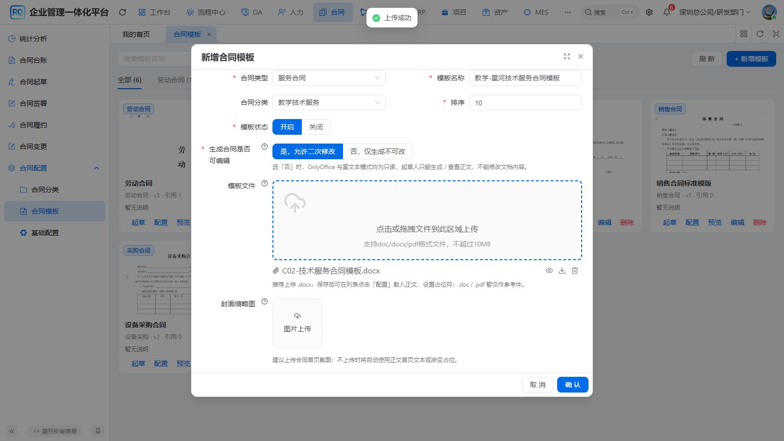Click 配置 on 设备采购合同 card
784x441 pixels.
161,364
